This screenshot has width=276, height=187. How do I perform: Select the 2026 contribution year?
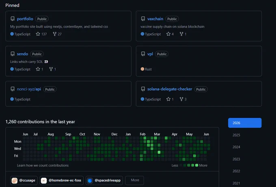pos(245,123)
